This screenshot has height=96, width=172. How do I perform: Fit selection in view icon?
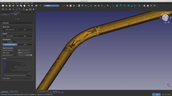click(x=83, y=6)
